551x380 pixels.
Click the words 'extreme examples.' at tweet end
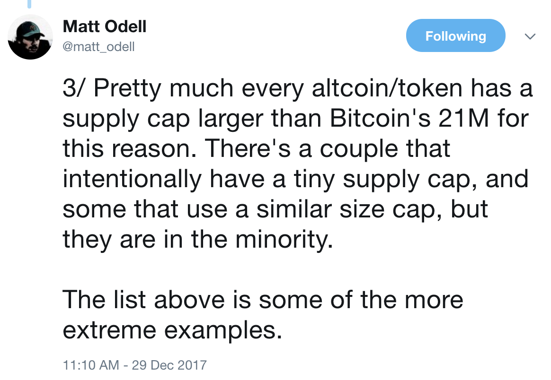pyautogui.click(x=172, y=330)
